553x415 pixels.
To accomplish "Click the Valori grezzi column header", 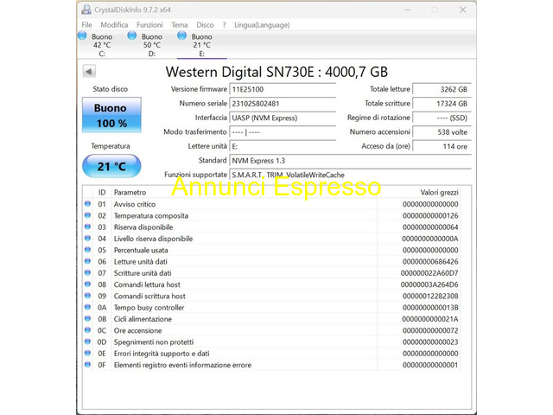I will [439, 192].
